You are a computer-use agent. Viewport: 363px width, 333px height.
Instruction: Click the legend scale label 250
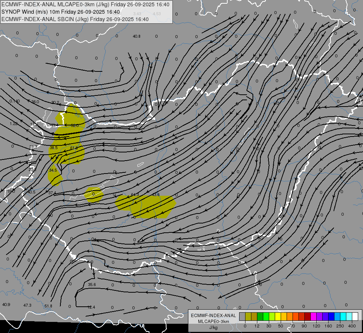340,326
